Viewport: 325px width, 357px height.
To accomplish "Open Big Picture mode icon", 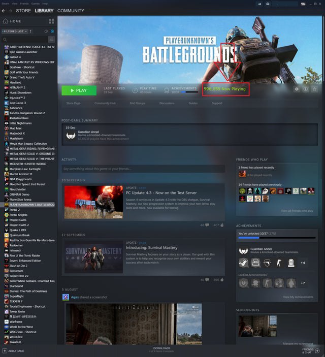I will pos(303,4).
